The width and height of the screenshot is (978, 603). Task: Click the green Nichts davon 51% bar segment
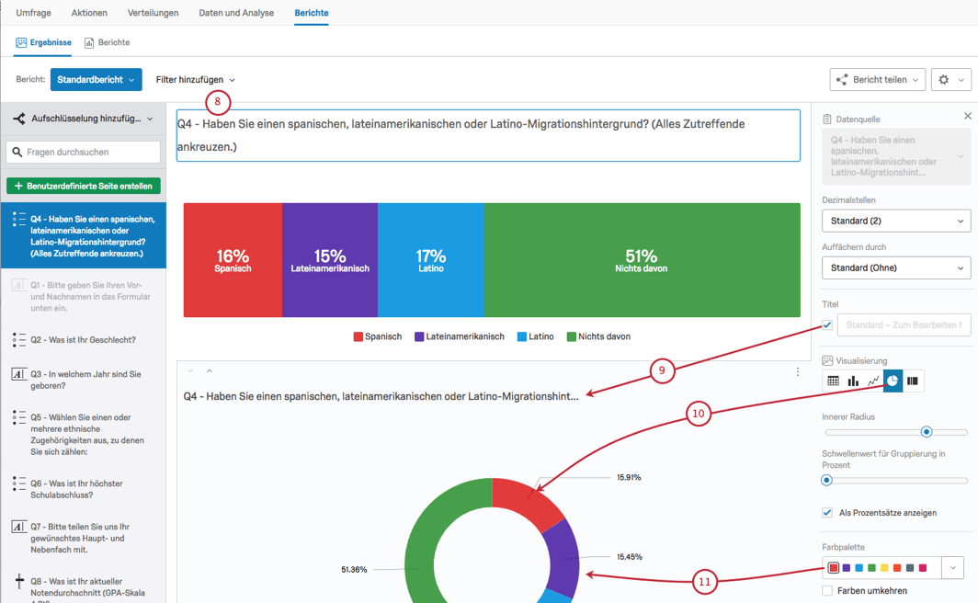(642, 260)
